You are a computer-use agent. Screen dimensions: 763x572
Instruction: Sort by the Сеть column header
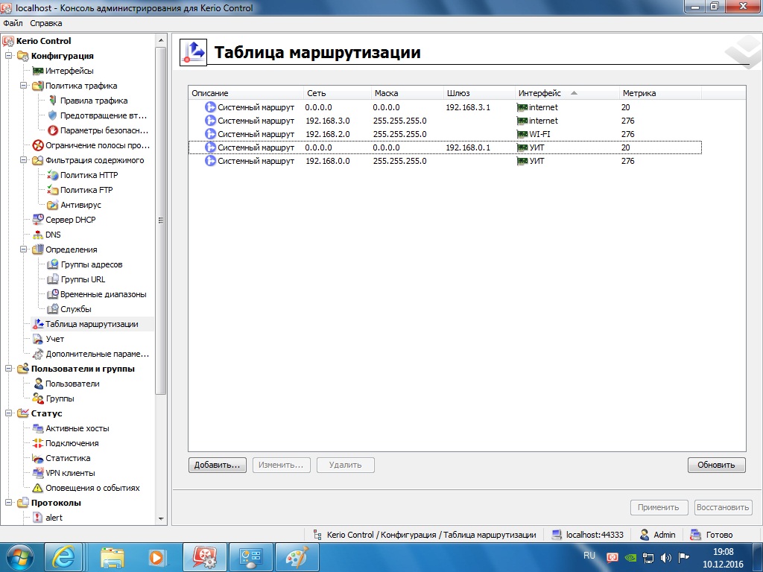tap(338, 93)
